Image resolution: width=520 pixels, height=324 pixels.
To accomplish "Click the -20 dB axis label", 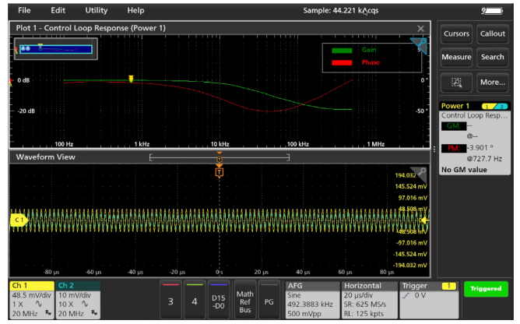I will point(26,111).
